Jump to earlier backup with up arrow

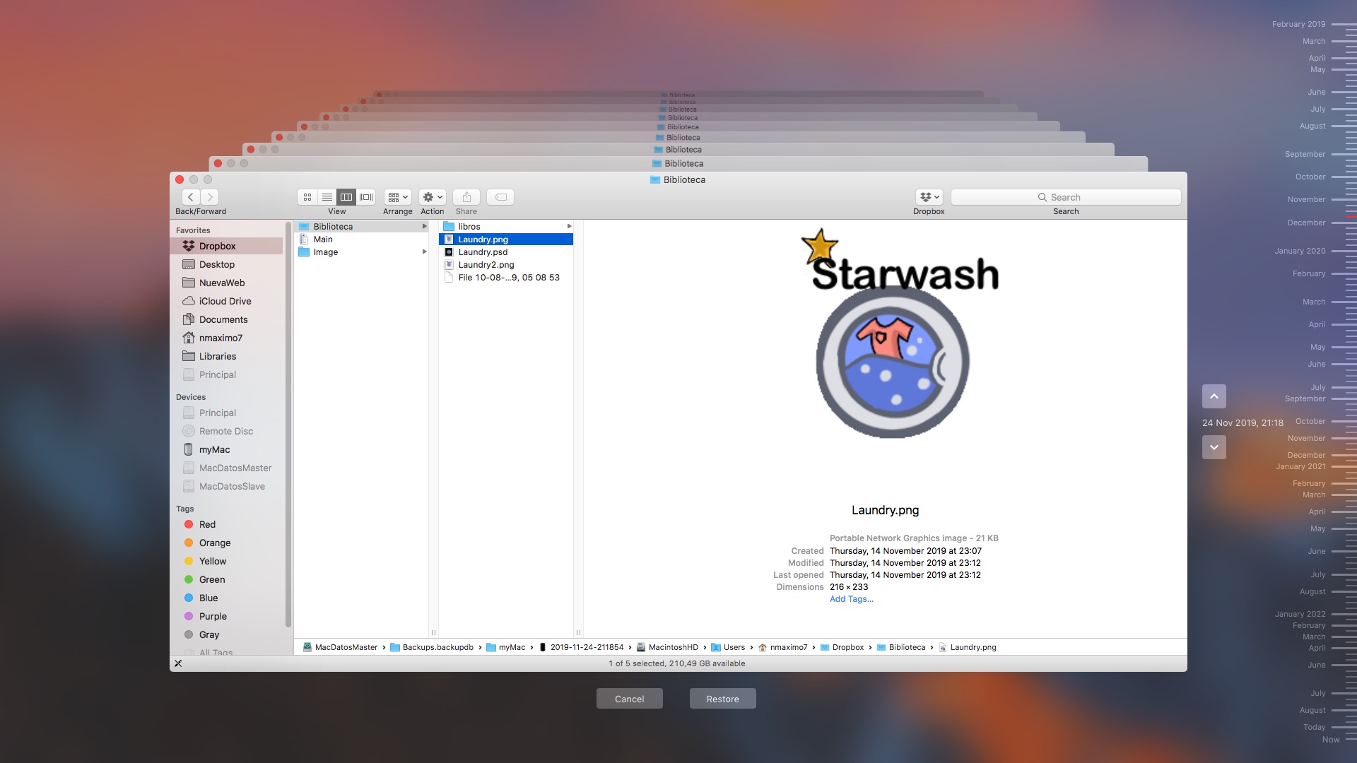(x=1214, y=396)
